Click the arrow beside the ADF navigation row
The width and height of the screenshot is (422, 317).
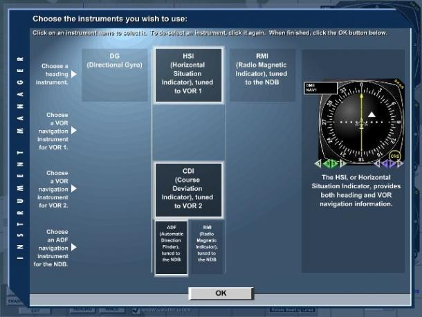point(74,247)
